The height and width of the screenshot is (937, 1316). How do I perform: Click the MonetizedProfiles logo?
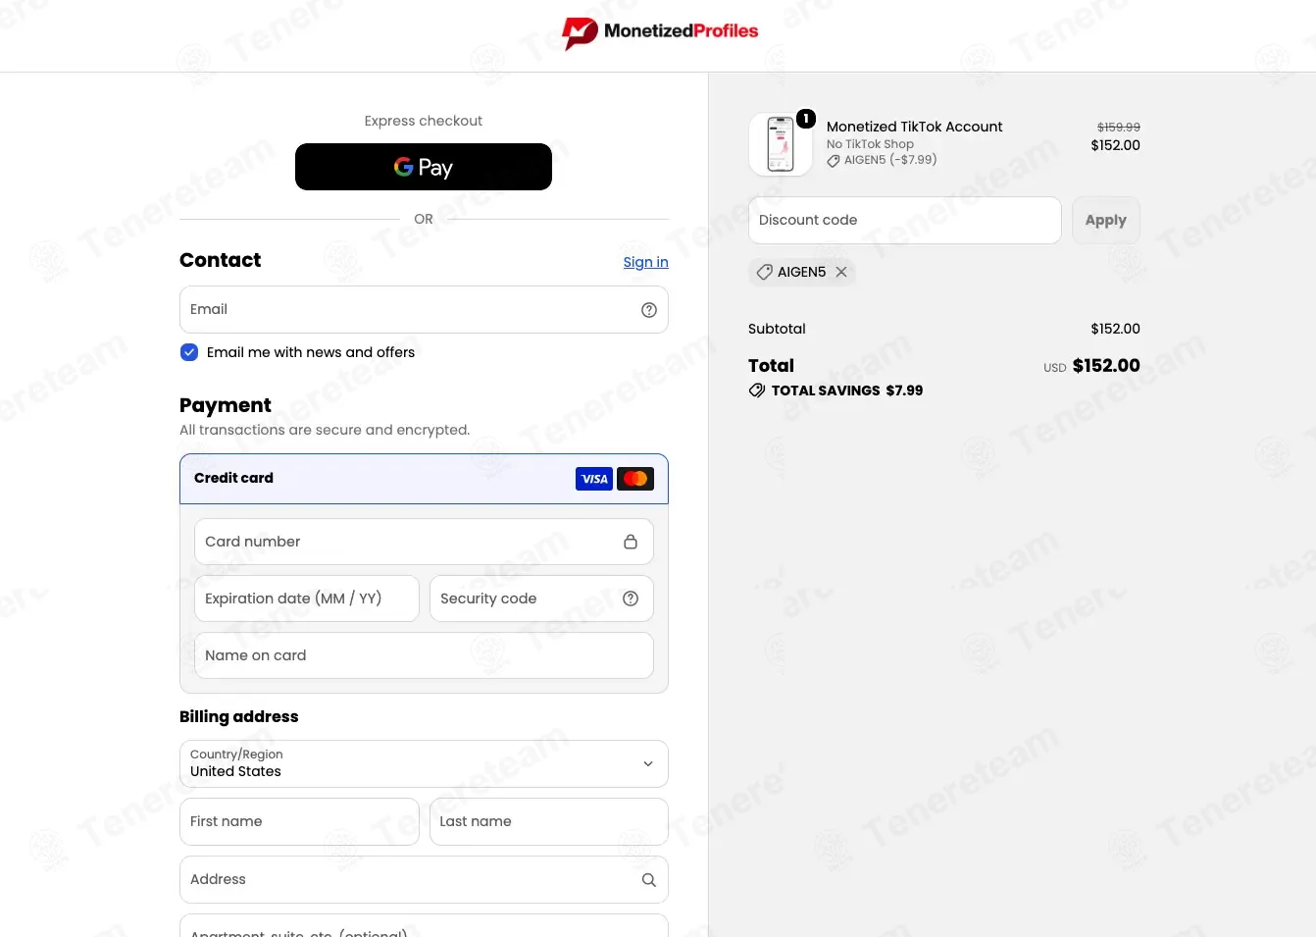659,32
